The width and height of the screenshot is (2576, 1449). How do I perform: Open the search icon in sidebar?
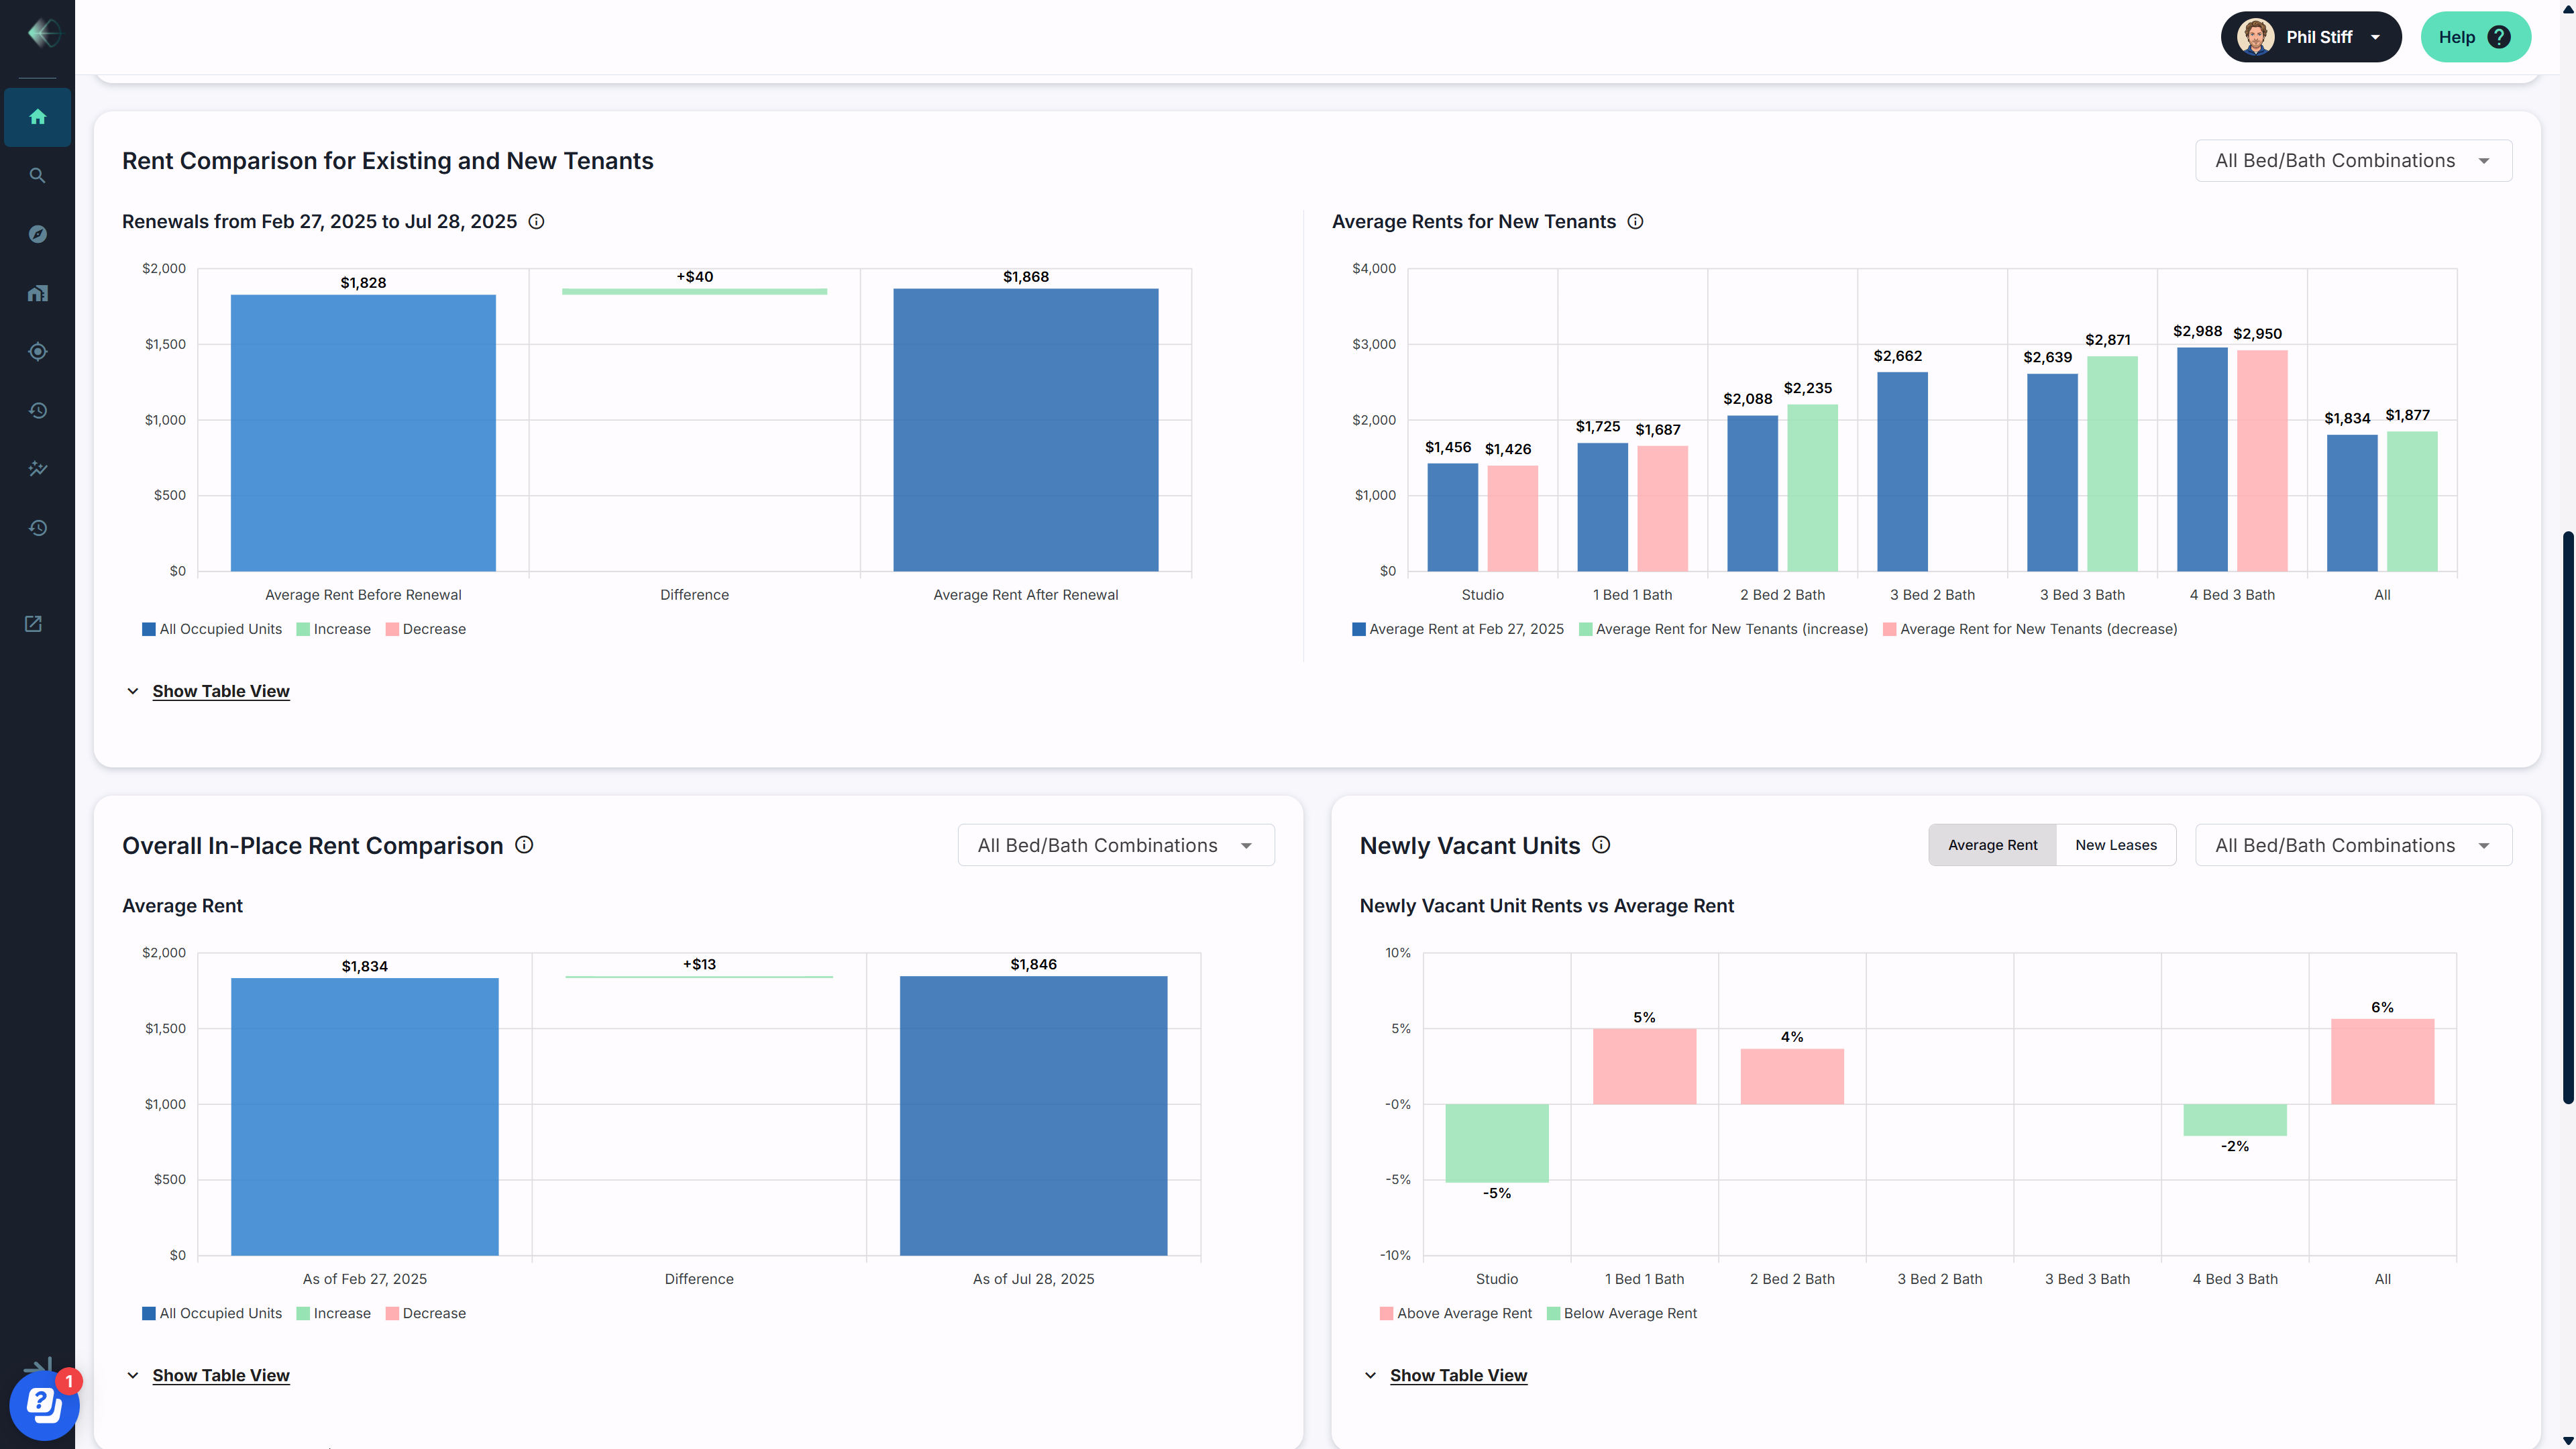point(37,176)
